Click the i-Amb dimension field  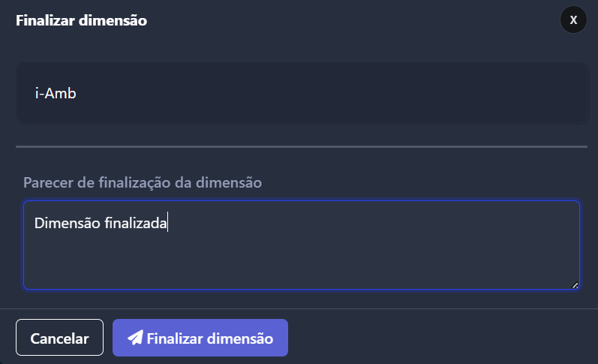pyautogui.click(x=302, y=93)
